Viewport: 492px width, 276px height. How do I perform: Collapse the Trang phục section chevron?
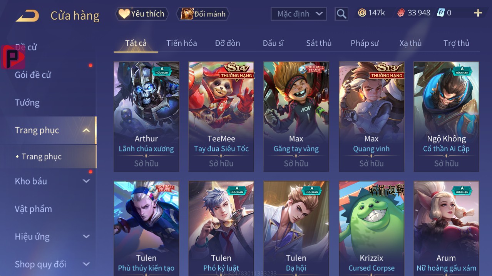pyautogui.click(x=86, y=130)
